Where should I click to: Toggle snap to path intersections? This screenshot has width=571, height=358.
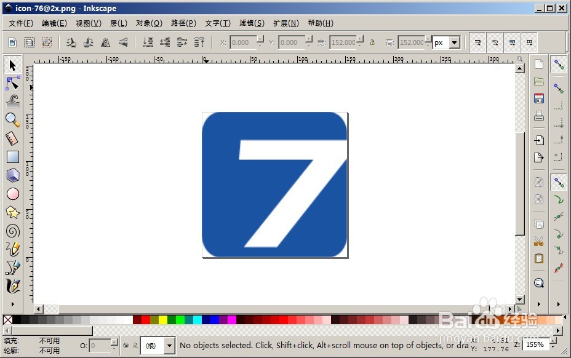coord(559,217)
